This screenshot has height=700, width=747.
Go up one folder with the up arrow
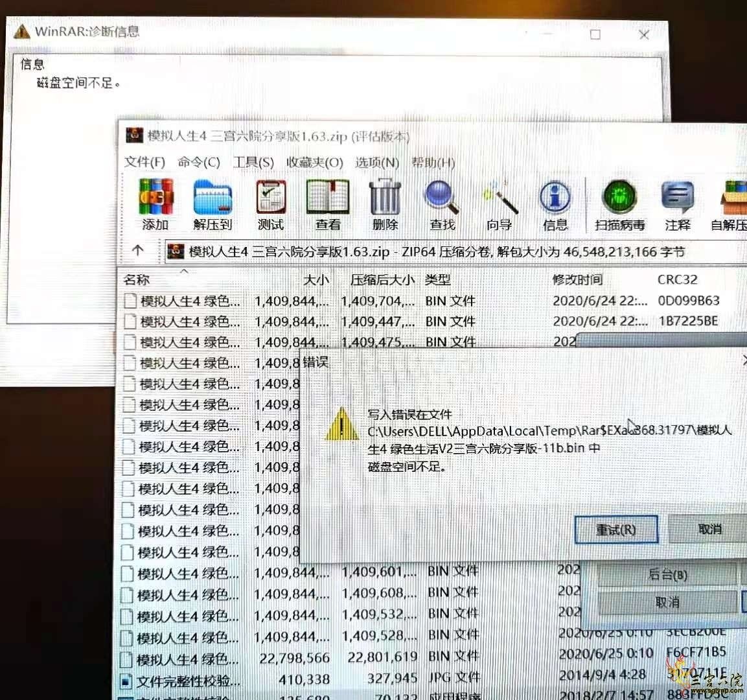138,251
